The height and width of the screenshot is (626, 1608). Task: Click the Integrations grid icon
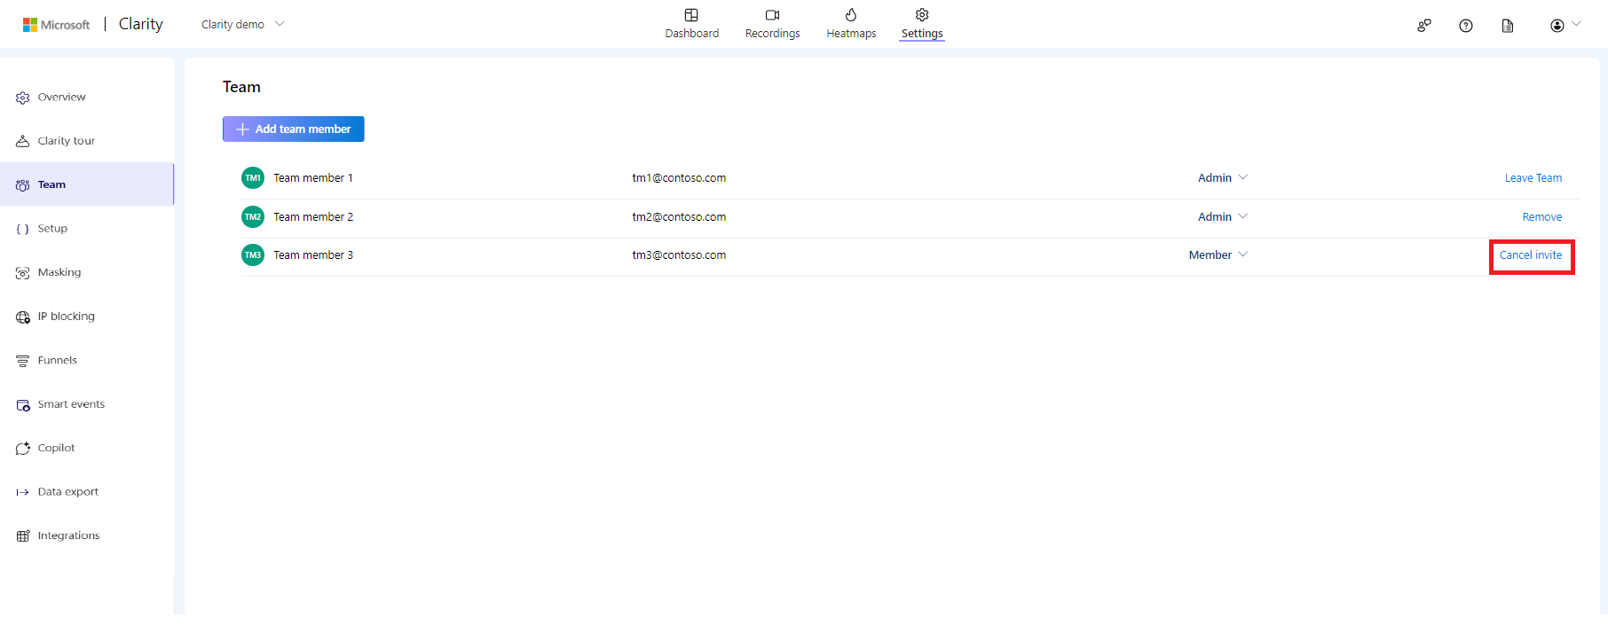click(x=23, y=536)
